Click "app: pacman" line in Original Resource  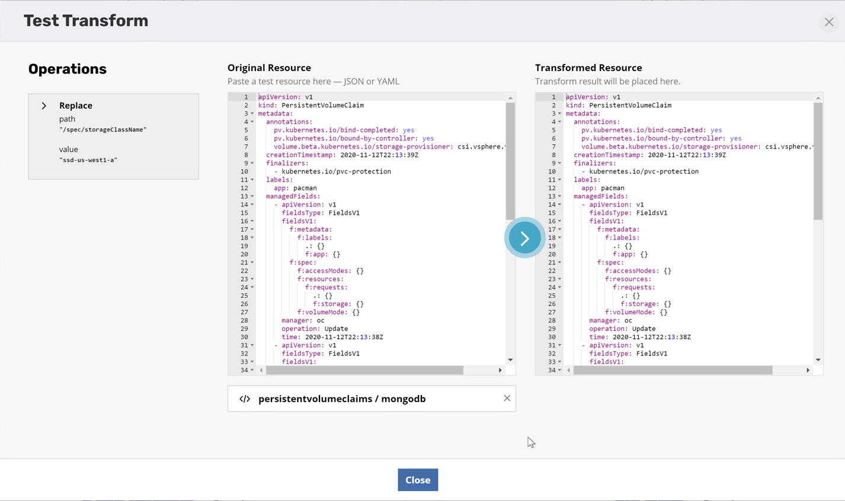pos(295,188)
